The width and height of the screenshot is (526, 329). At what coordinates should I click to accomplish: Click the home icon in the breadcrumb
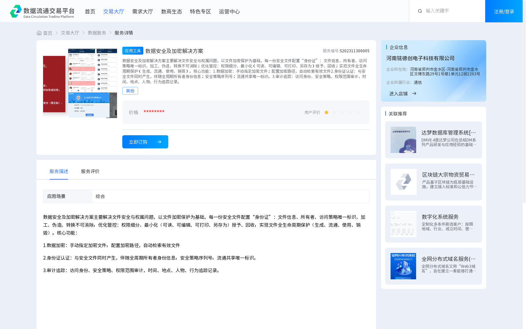click(39, 33)
